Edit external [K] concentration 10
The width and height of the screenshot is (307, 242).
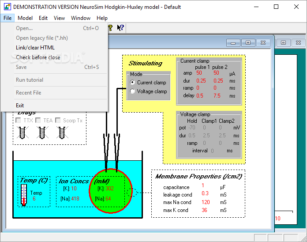[74, 189]
